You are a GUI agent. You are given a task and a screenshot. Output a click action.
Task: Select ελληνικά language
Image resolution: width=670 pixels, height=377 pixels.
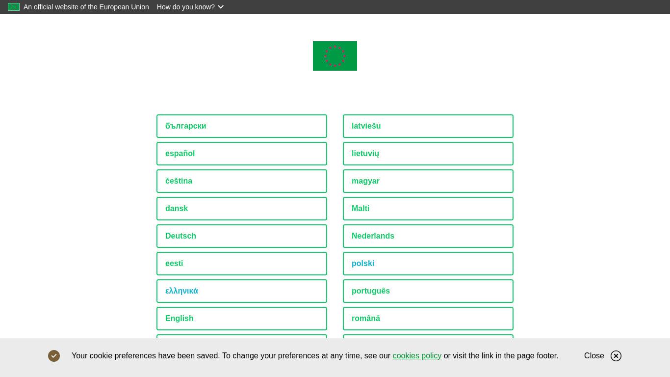click(242, 291)
